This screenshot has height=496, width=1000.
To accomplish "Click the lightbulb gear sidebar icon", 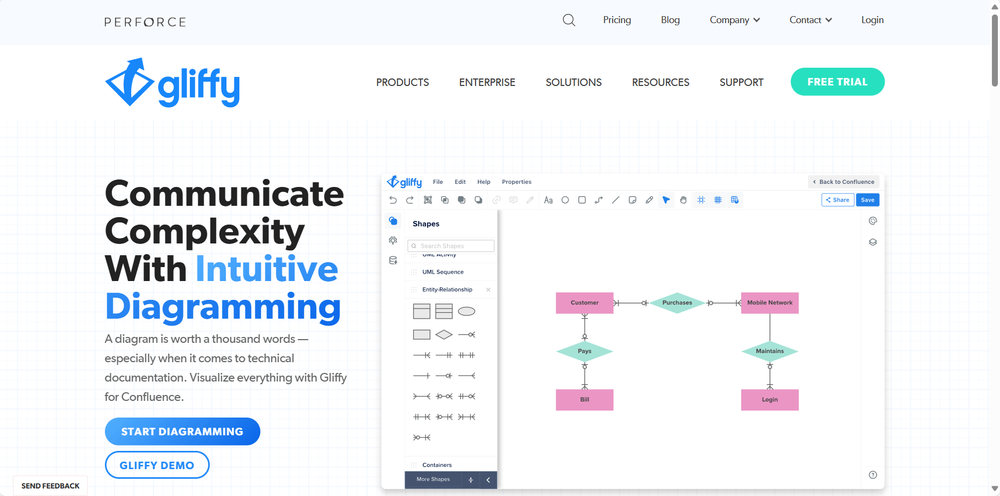I will click(393, 241).
